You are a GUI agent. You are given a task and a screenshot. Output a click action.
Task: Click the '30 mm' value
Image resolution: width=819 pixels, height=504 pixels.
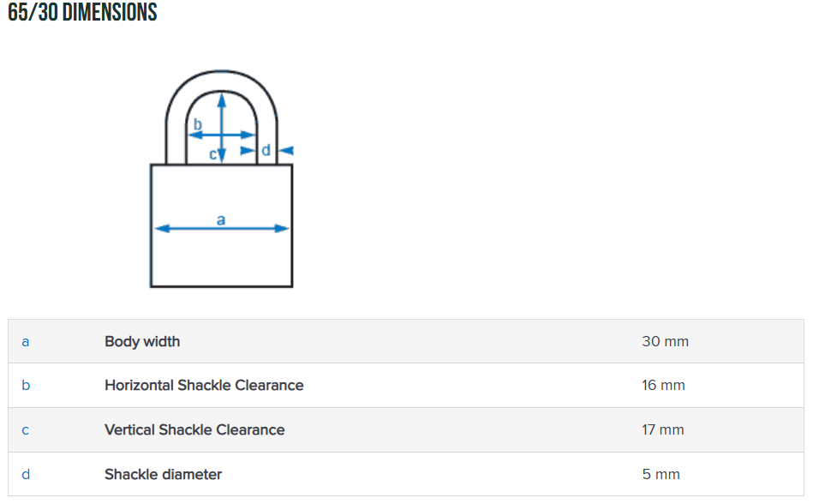click(x=665, y=341)
